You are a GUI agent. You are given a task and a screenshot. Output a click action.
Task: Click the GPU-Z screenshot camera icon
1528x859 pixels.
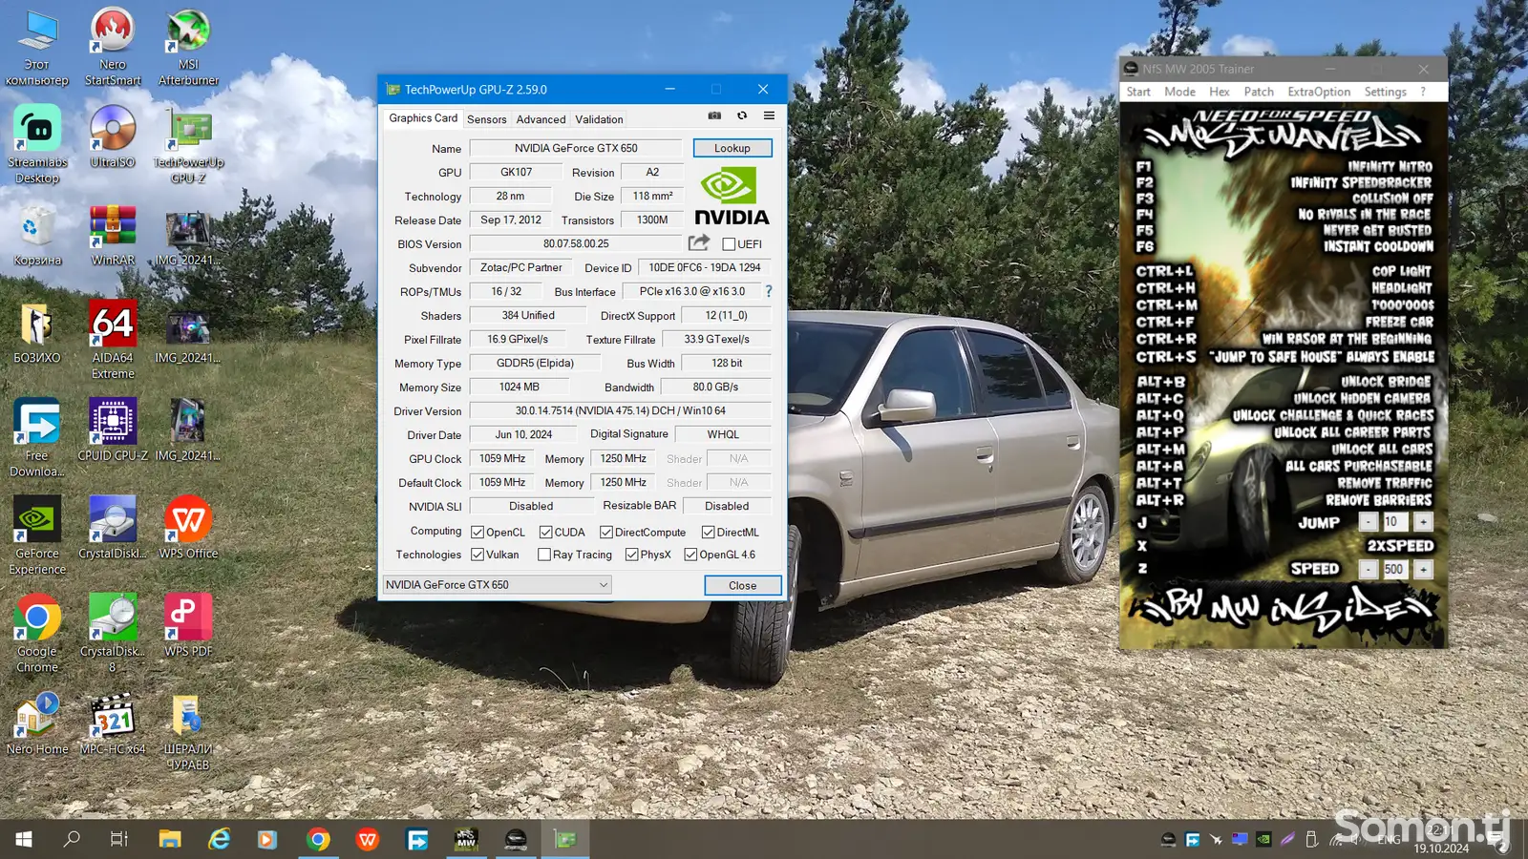coord(714,115)
